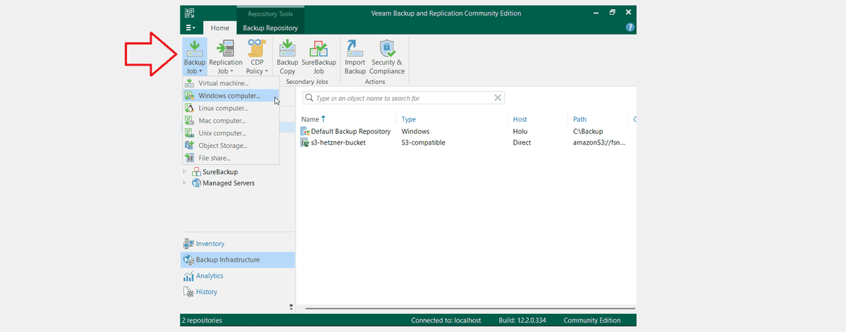Expand the SureBackup tree node
The height and width of the screenshot is (332, 846).
[x=185, y=171]
